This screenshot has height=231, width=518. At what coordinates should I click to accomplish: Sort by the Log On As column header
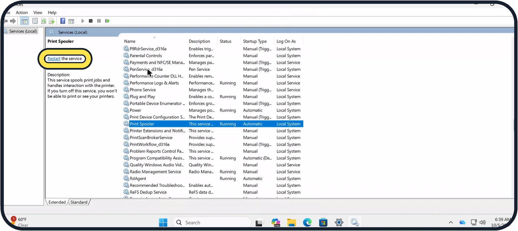288,41
